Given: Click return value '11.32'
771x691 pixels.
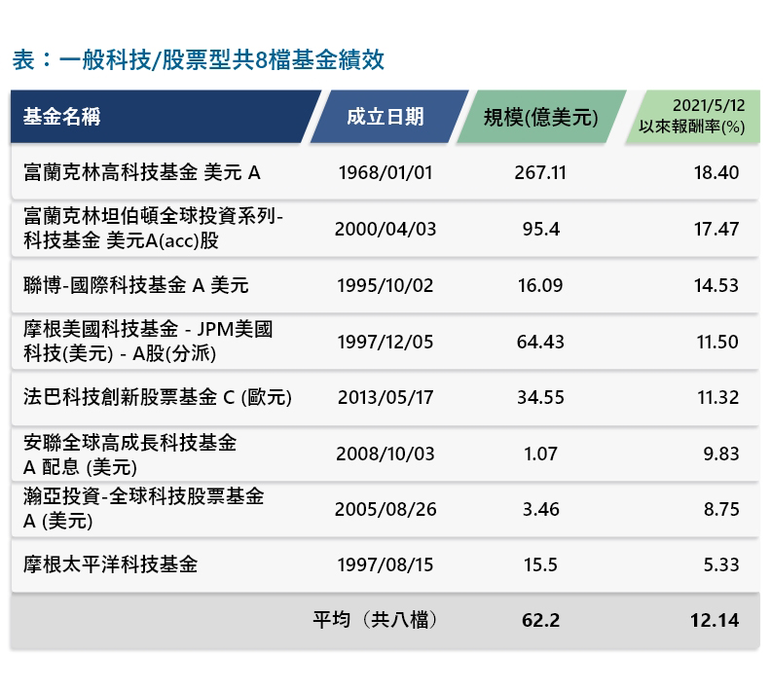Looking at the screenshot, I should (x=717, y=398).
